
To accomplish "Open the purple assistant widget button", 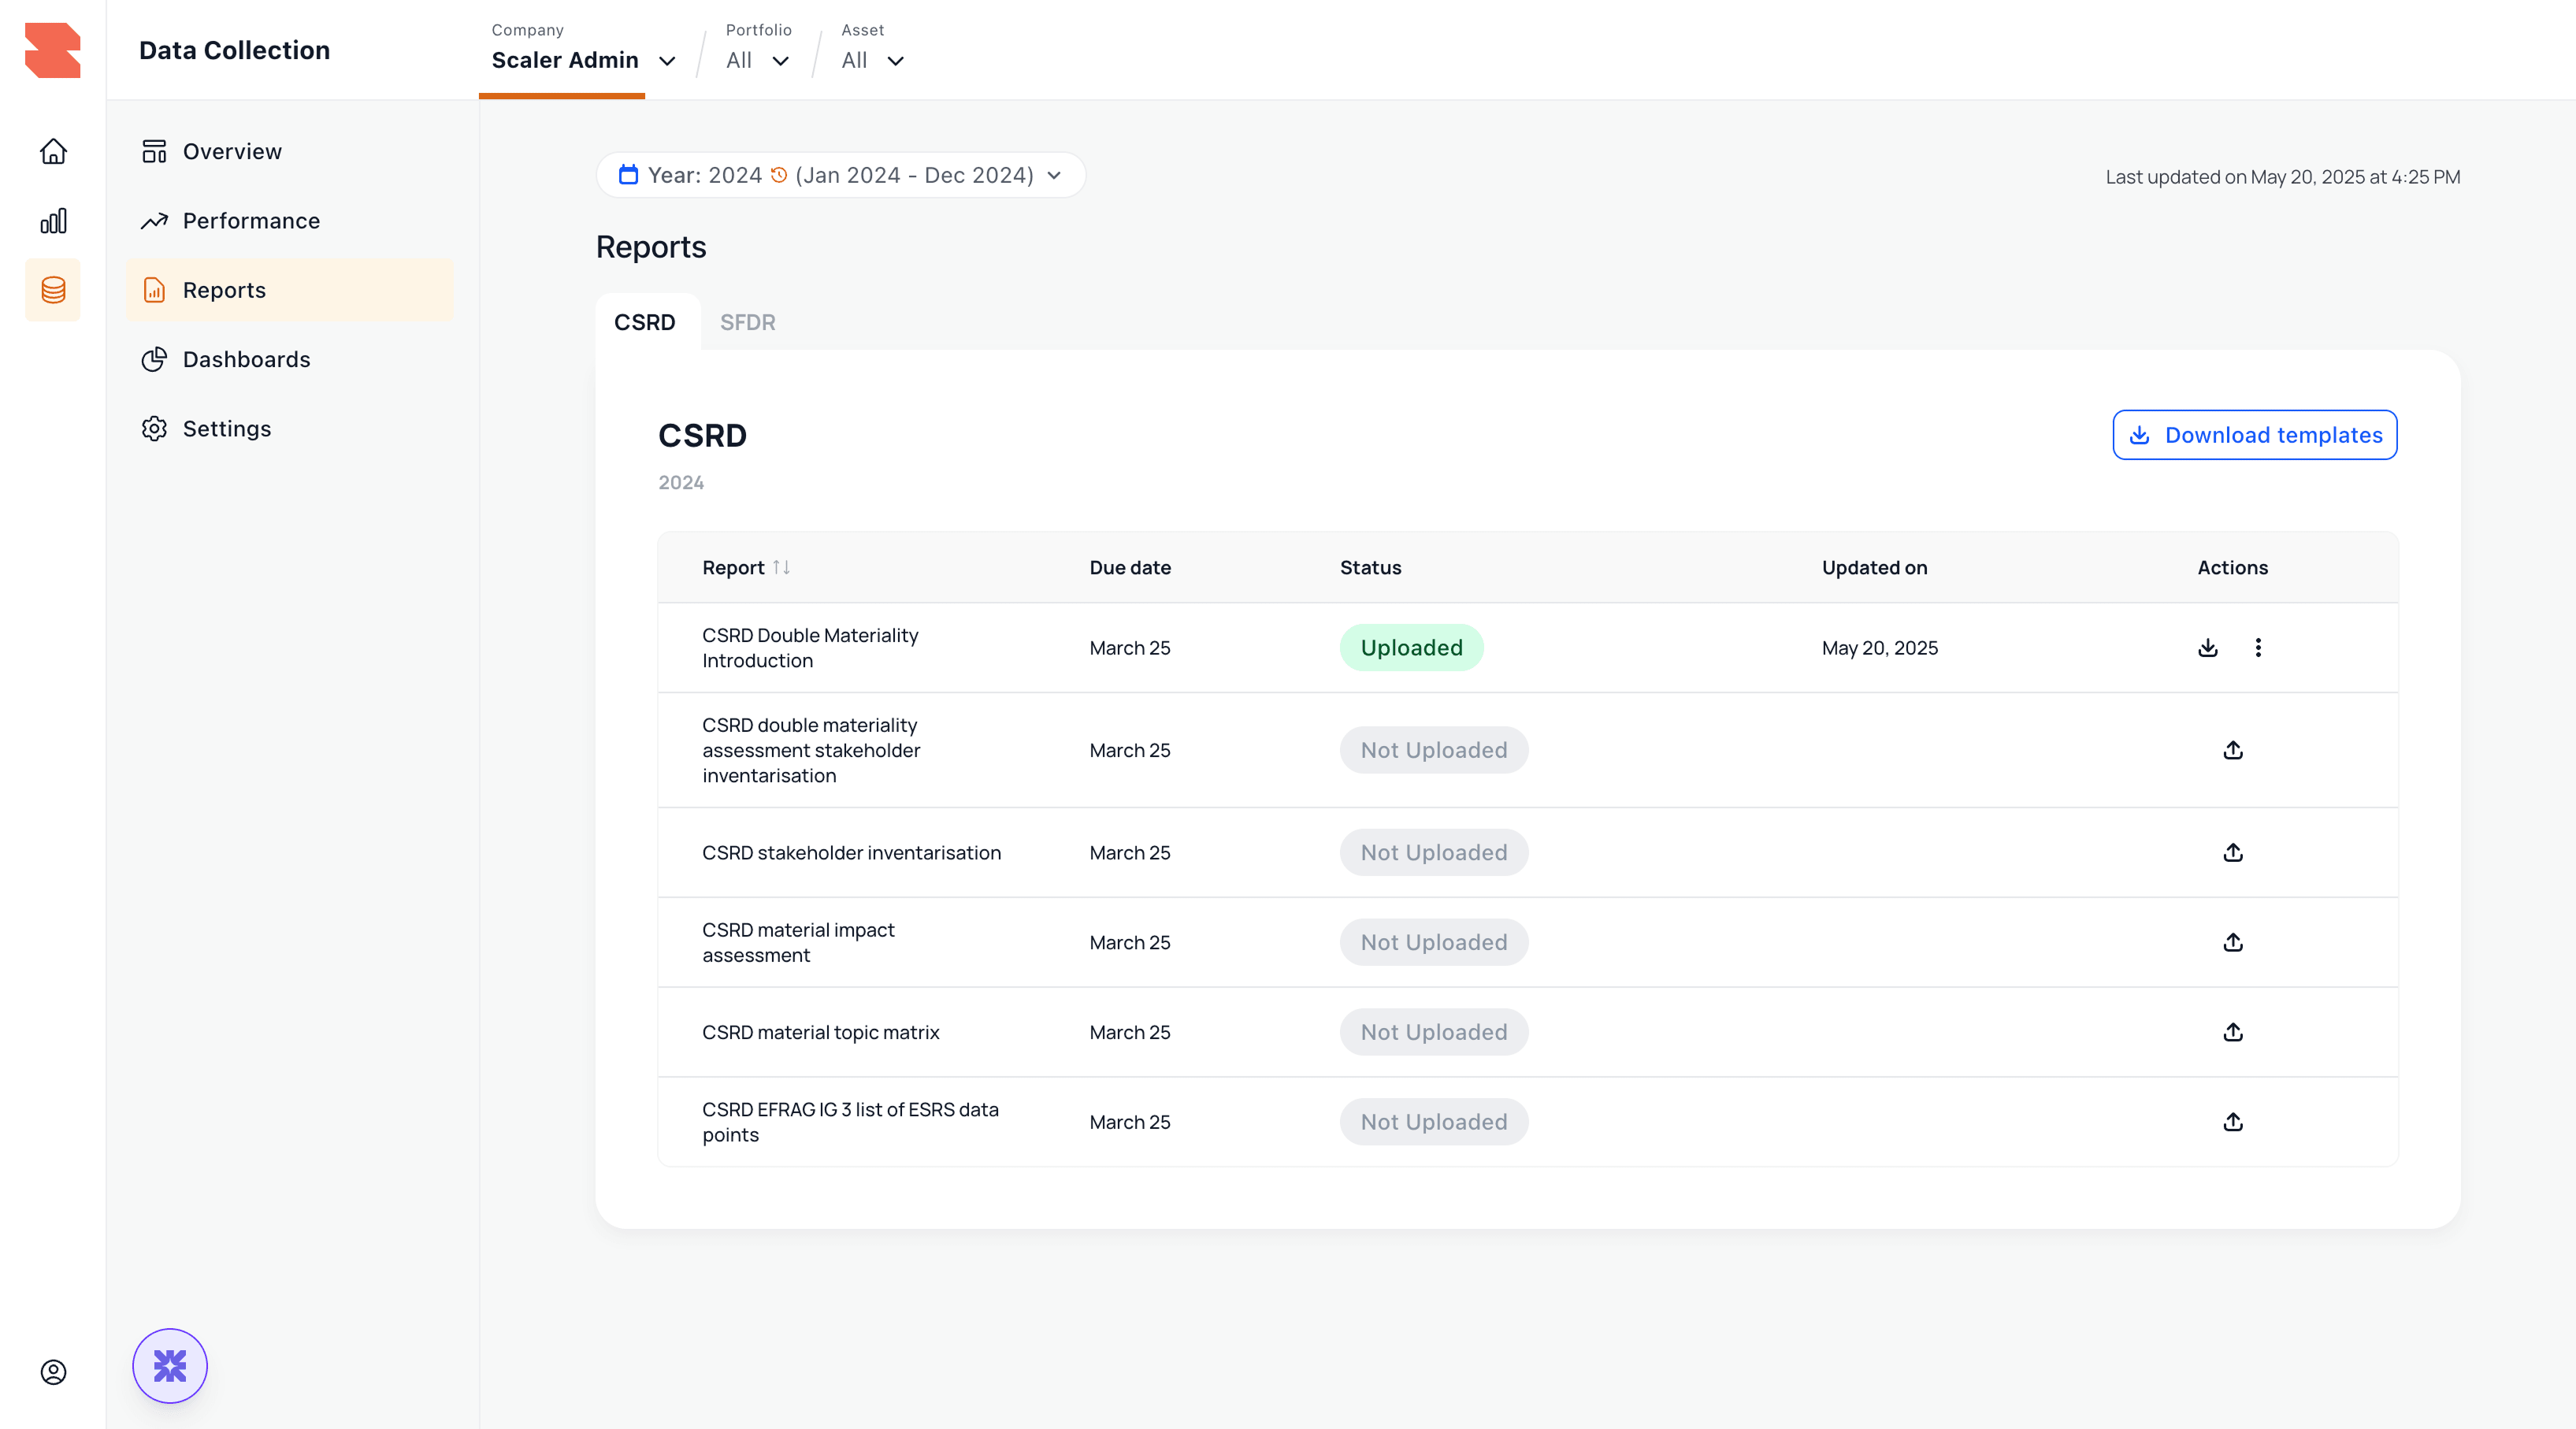I will click(170, 1365).
